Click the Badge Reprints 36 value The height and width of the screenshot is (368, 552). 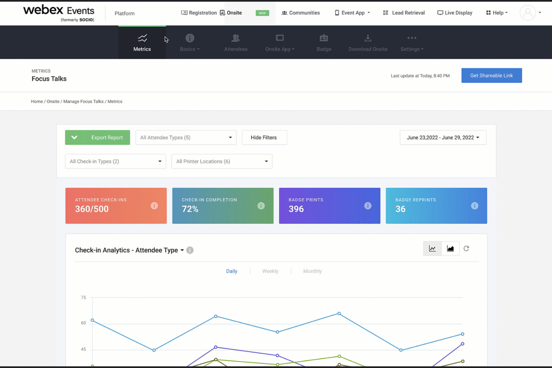click(400, 209)
